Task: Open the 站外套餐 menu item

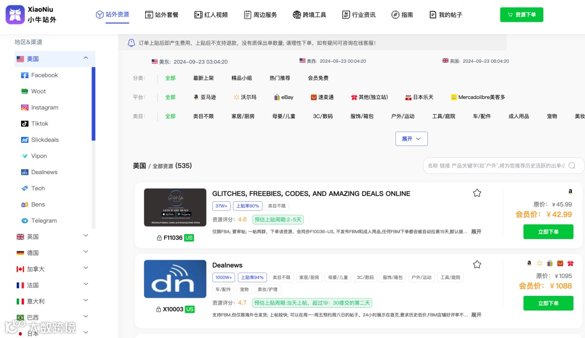Action: (161, 15)
